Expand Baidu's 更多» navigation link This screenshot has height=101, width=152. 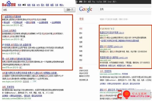click(62, 5)
